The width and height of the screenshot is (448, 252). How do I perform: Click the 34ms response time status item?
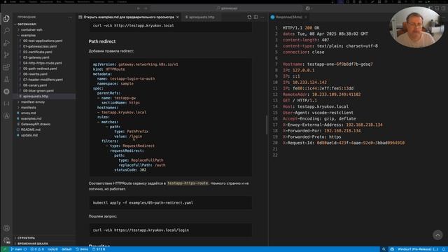pos(82,249)
